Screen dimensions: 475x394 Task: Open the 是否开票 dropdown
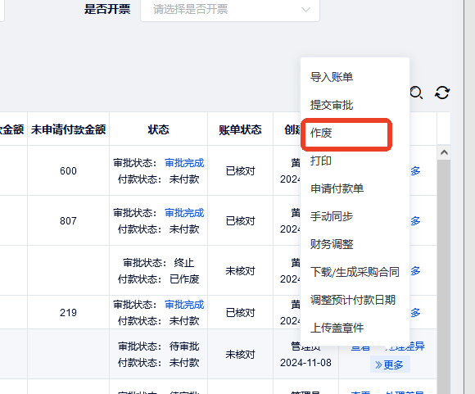click(x=230, y=9)
